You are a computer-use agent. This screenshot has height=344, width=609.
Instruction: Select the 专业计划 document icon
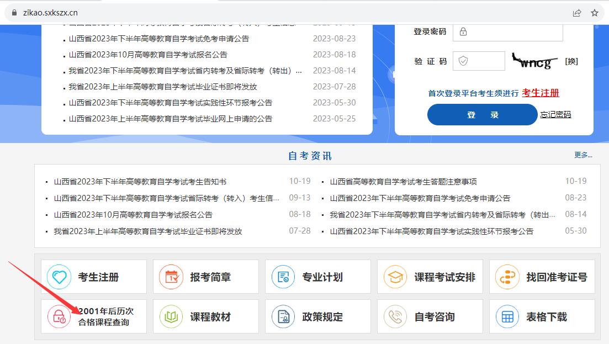(283, 277)
